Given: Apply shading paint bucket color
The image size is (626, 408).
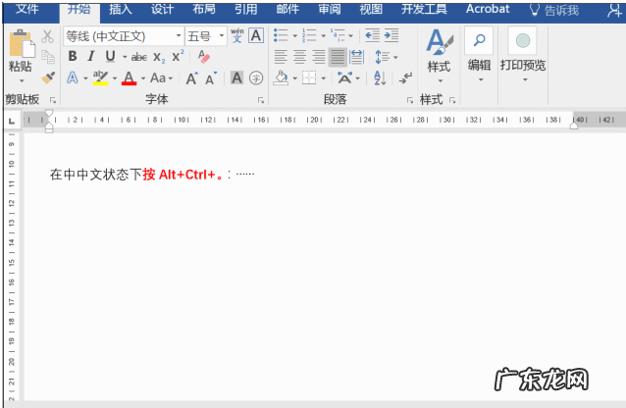Looking at the screenshot, I should [x=281, y=77].
